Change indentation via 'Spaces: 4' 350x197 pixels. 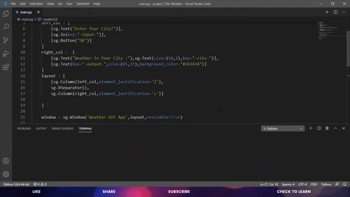(288, 184)
